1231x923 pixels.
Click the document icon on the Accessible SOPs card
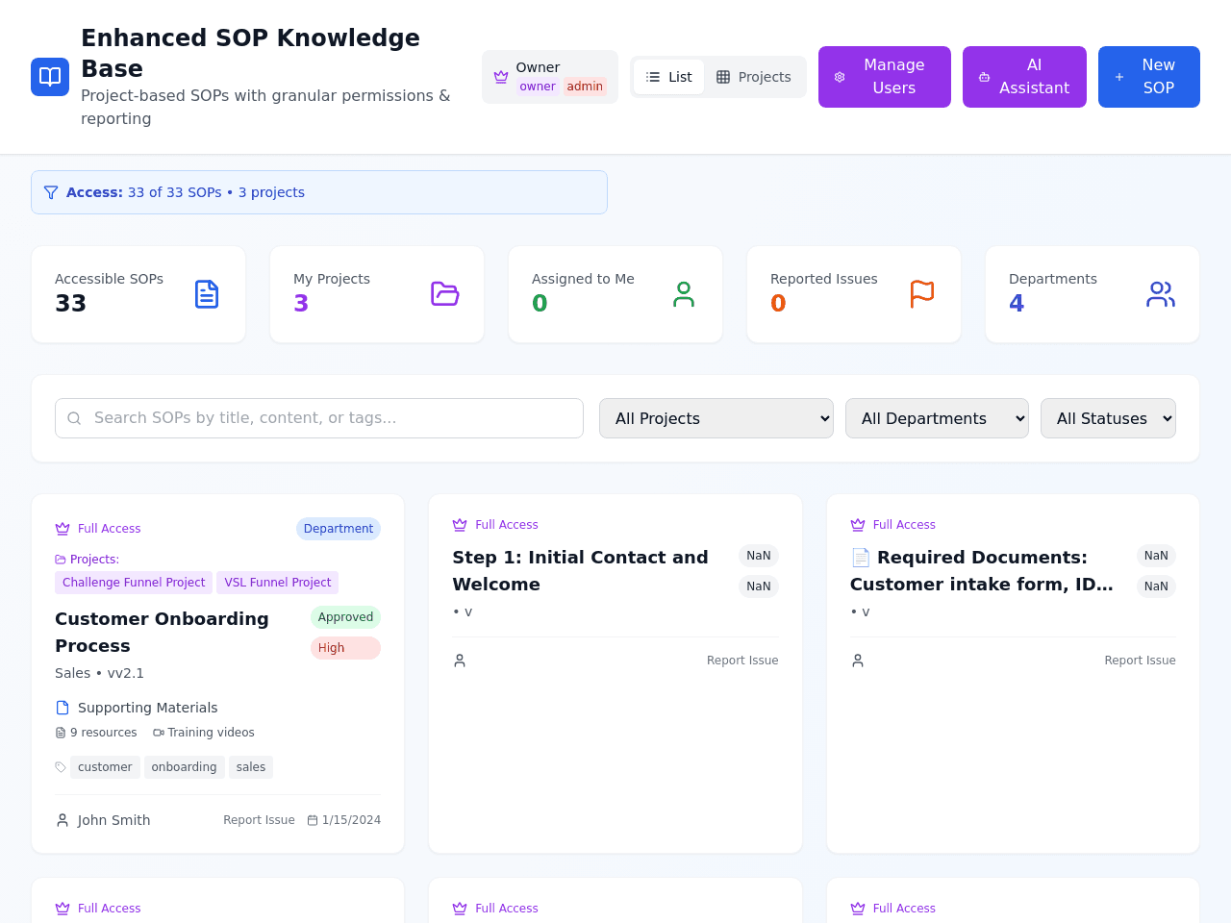click(207, 294)
